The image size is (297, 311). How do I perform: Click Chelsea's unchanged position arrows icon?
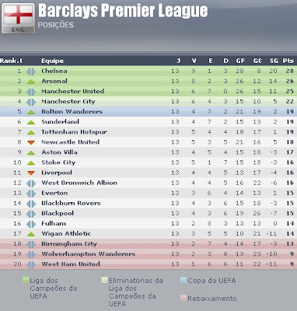[x=31, y=72]
